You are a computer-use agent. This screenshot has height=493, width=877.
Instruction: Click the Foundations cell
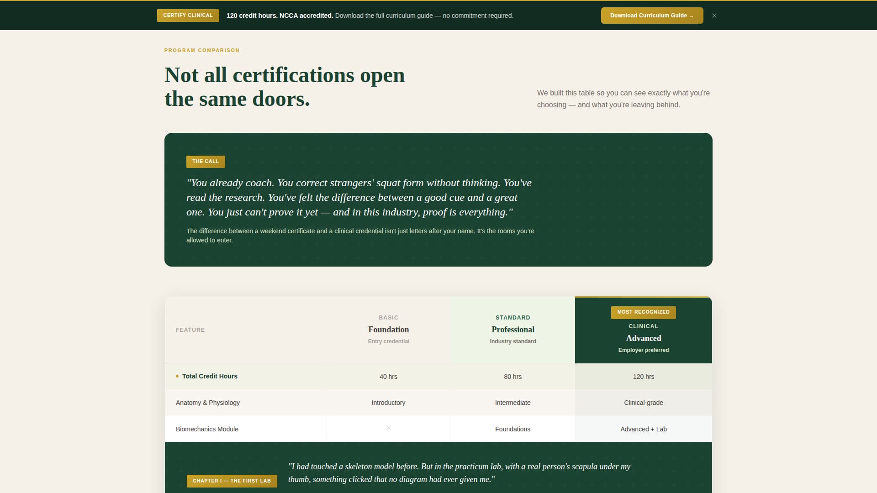512,429
